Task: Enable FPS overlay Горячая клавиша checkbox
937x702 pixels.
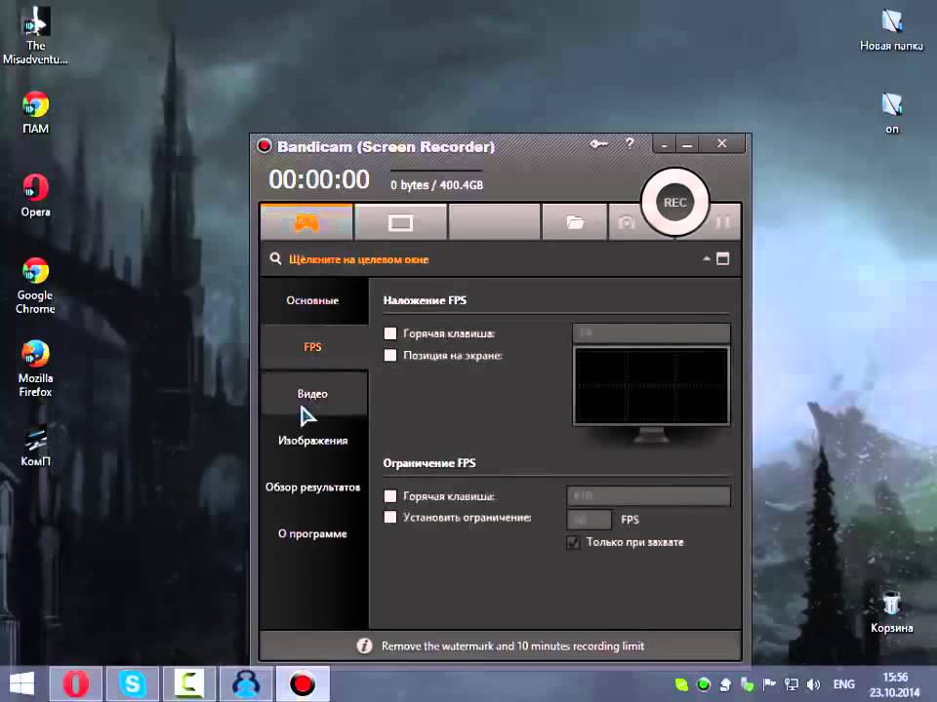Action: pyautogui.click(x=390, y=333)
